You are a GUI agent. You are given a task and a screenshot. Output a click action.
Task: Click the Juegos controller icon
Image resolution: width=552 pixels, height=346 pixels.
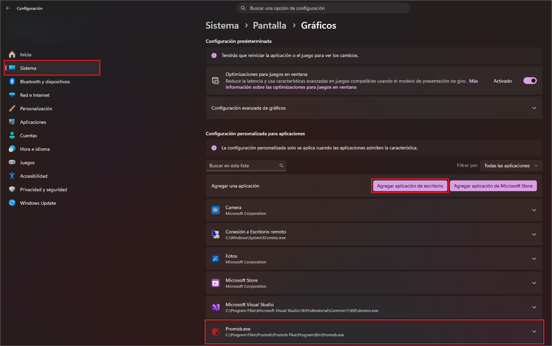[x=12, y=162]
